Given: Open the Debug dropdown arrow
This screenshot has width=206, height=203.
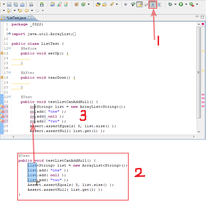Looking at the screenshot, I should coord(175,4).
